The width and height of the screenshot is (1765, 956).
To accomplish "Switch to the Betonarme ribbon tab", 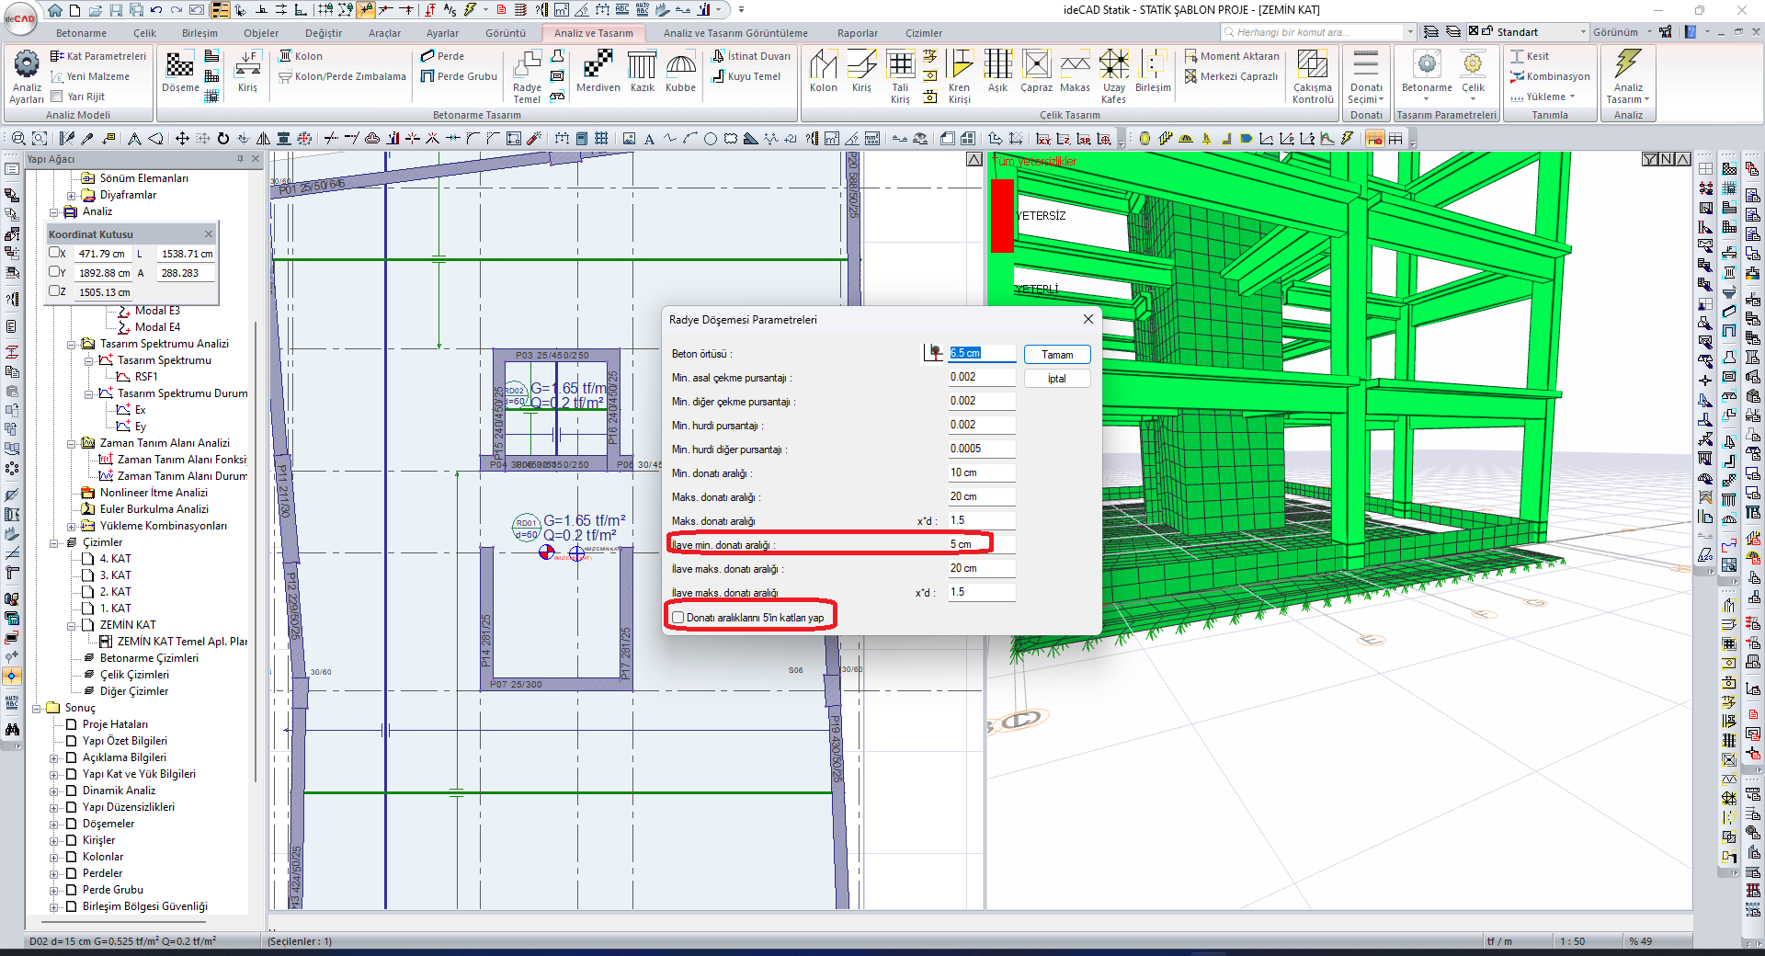I will [x=81, y=33].
